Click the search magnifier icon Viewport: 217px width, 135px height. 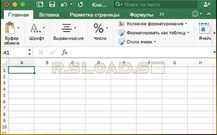[118, 4]
